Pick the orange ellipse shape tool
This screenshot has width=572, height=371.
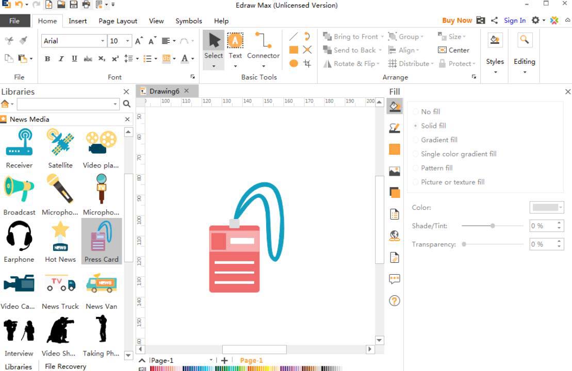[x=293, y=63]
